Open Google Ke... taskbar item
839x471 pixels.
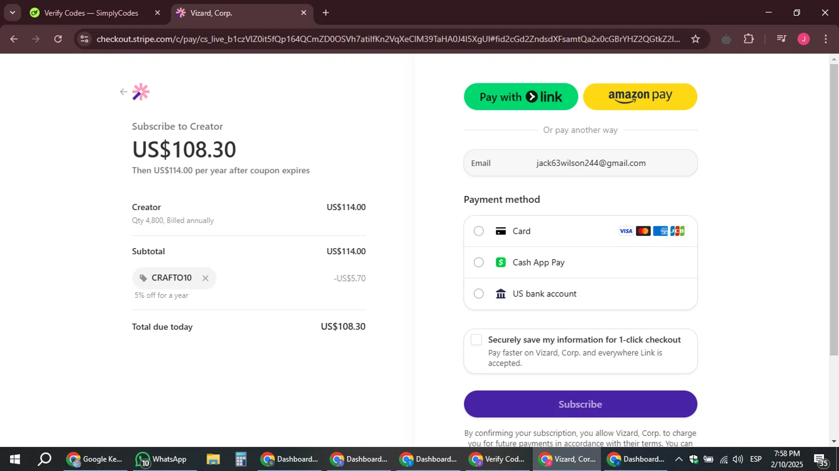pyautogui.click(x=95, y=459)
